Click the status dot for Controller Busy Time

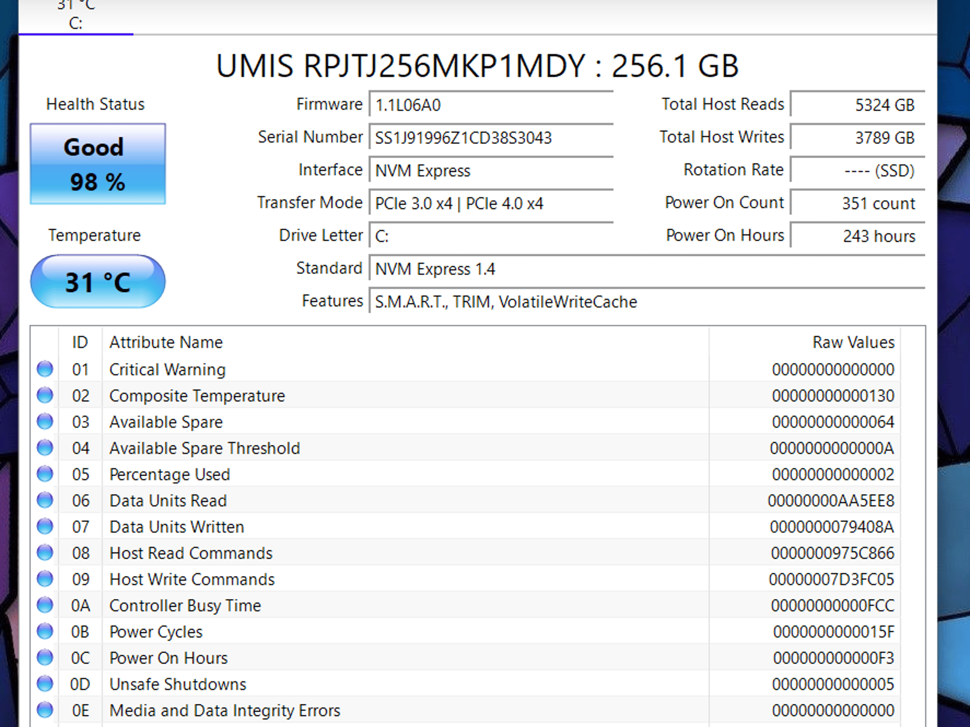[x=45, y=605]
